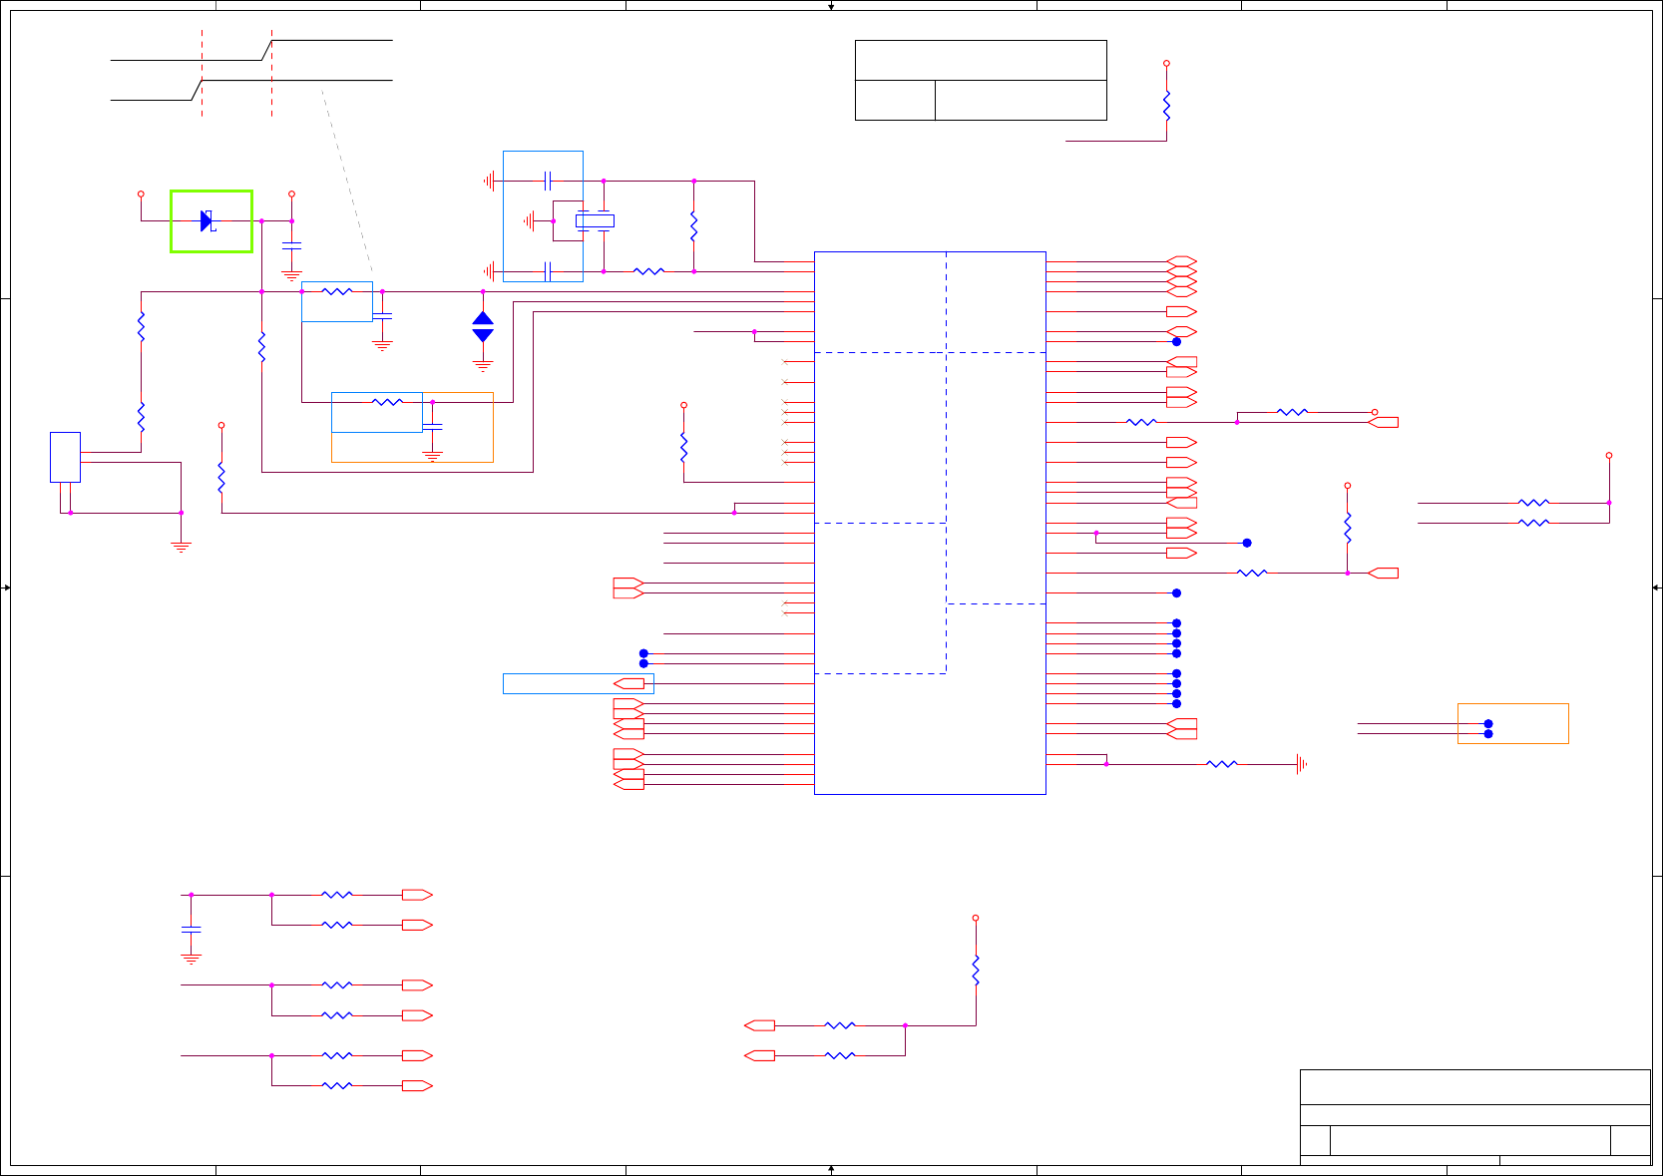Select the capacitor inside the orange box left of the IC
This screenshot has width=1663, height=1176.
click(432, 427)
